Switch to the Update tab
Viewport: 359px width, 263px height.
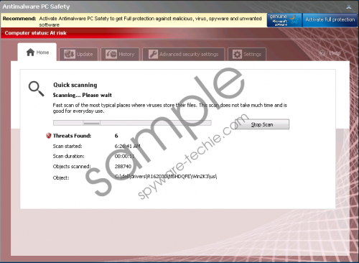[x=78, y=55]
